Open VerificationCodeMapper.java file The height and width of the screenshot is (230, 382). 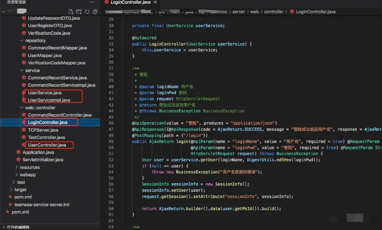pyautogui.click(x=57, y=63)
